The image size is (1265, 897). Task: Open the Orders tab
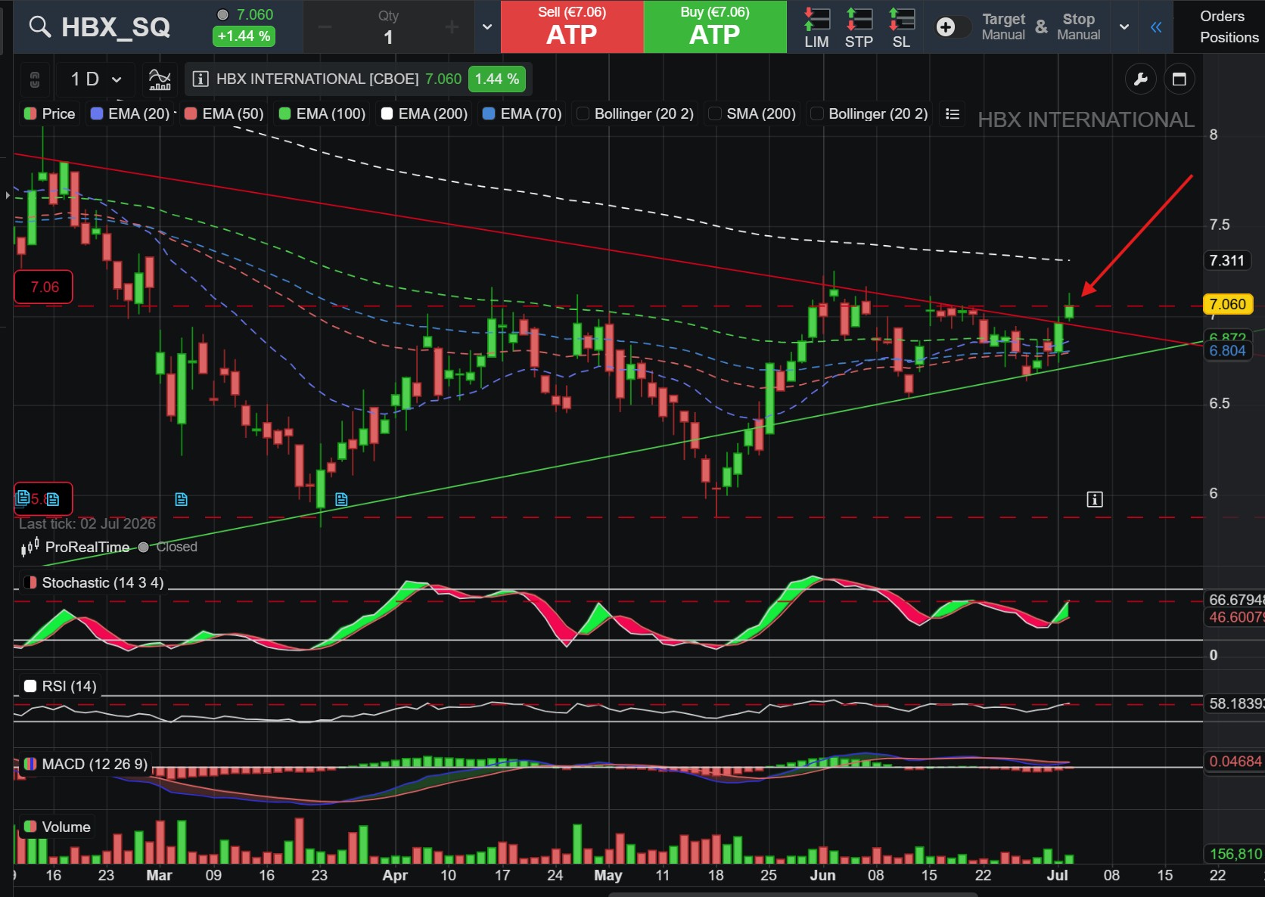pos(1222,16)
